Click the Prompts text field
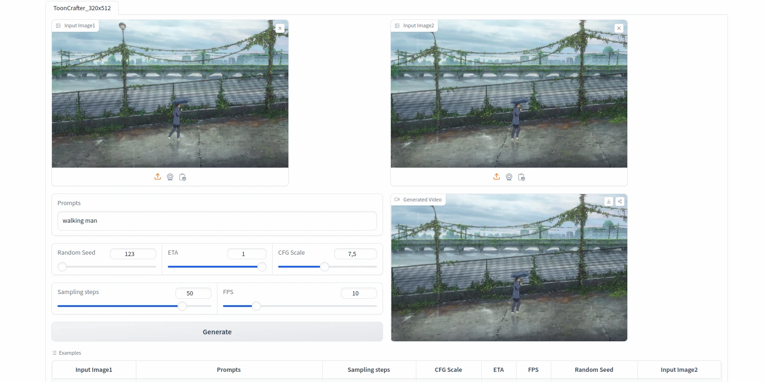The width and height of the screenshot is (765, 382). click(x=217, y=221)
